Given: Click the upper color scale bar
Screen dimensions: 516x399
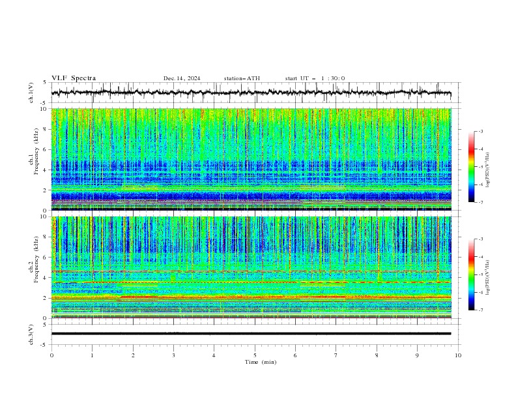Looking at the screenshot, I should pyautogui.click(x=471, y=167).
